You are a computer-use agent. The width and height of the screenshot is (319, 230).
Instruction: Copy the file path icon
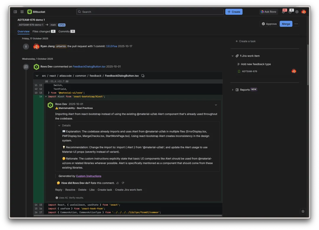click(143, 76)
